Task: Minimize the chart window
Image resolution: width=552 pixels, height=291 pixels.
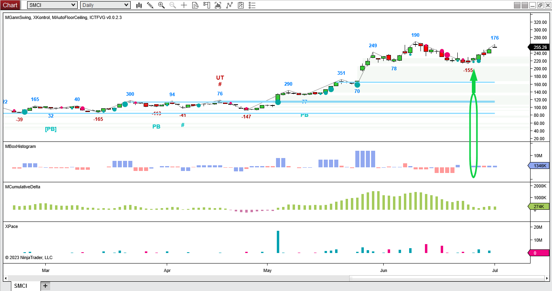Action: (x=533, y=5)
